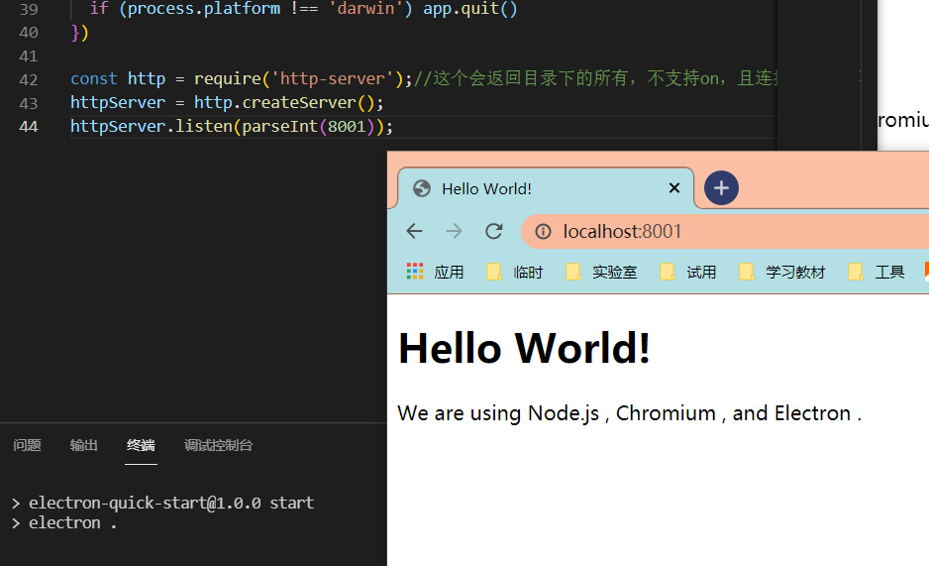The image size is (929, 566).
Task: Click line number 42 in the gutter
Action: (x=29, y=79)
